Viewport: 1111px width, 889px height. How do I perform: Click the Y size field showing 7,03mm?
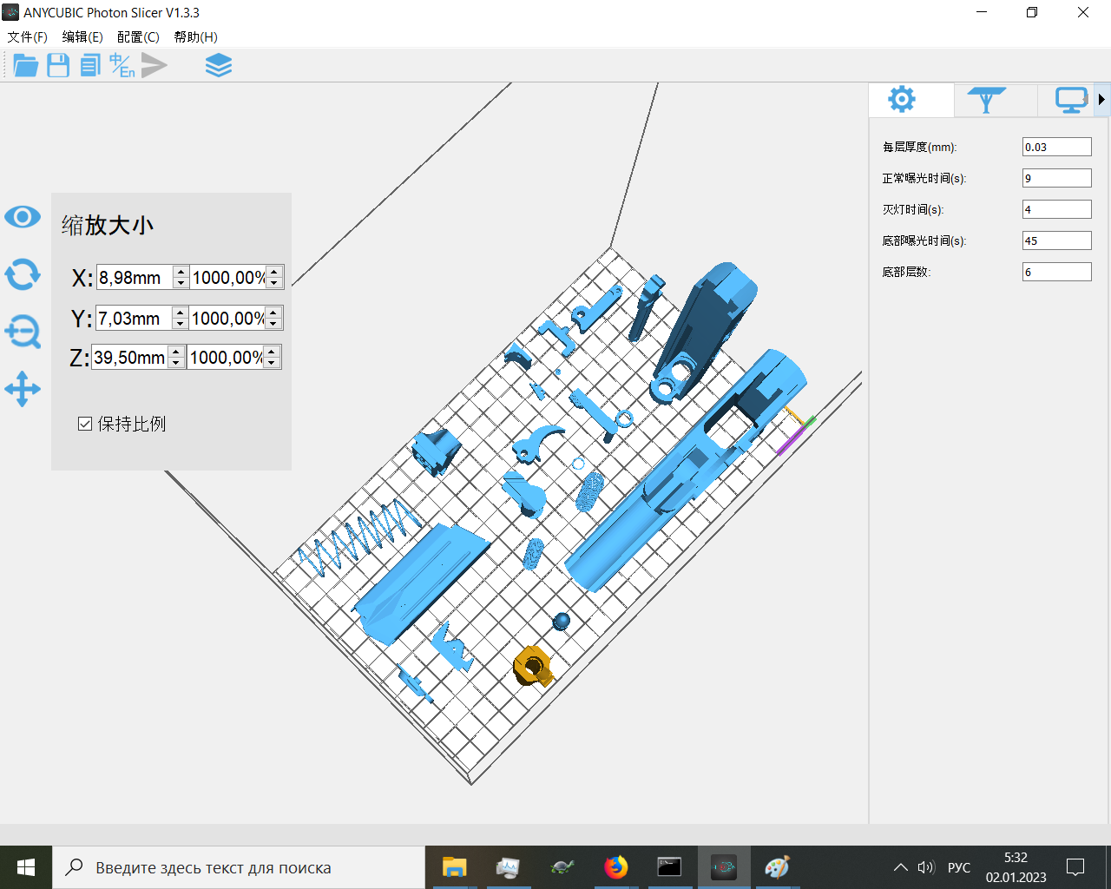click(x=134, y=318)
